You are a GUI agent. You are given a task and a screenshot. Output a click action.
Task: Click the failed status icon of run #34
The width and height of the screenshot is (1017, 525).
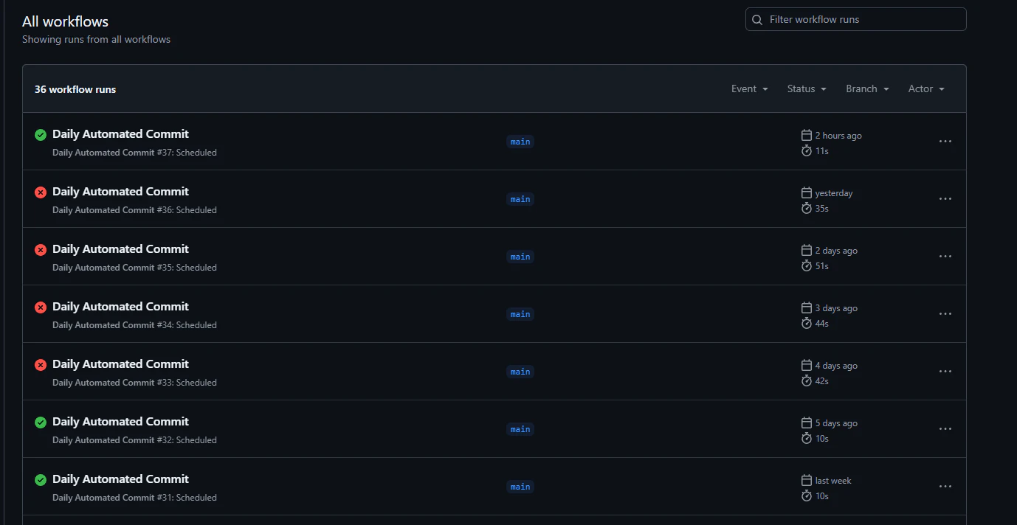41,307
